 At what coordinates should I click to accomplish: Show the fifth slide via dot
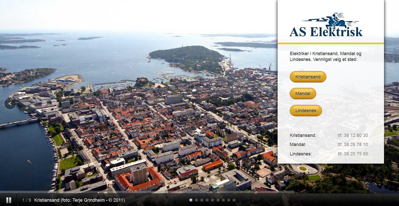213,200
